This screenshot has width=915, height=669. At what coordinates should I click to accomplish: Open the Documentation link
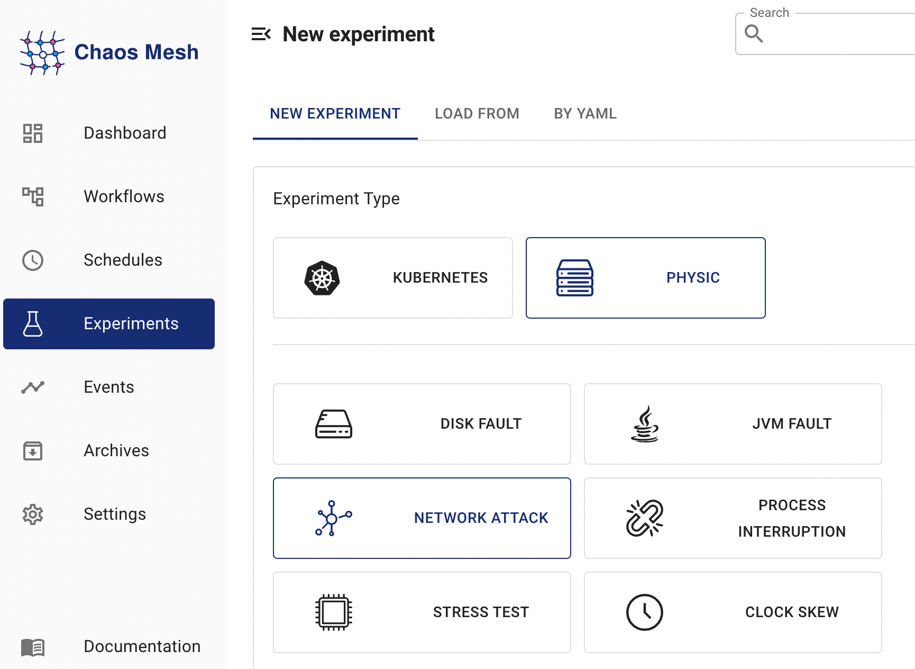point(142,646)
